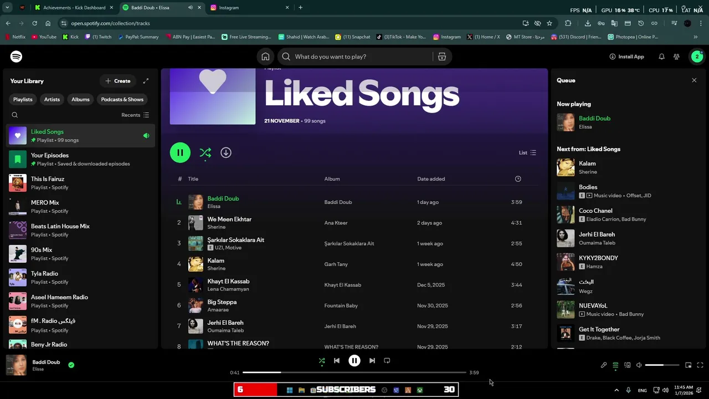Switch to the Instagram browser tab
The image size is (709, 399).
(x=249, y=8)
